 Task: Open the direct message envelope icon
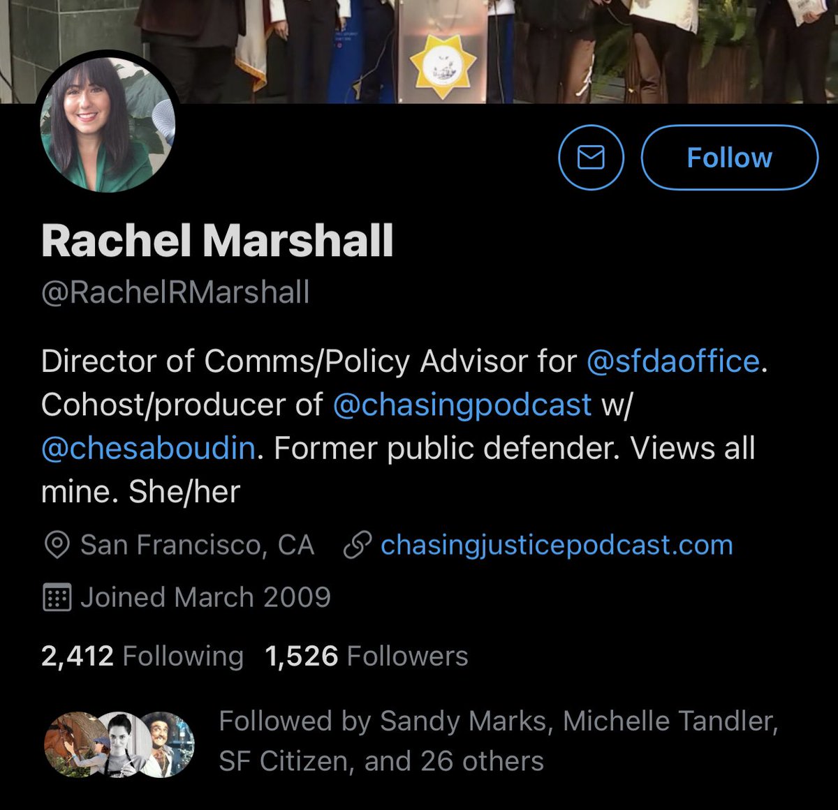(591, 158)
